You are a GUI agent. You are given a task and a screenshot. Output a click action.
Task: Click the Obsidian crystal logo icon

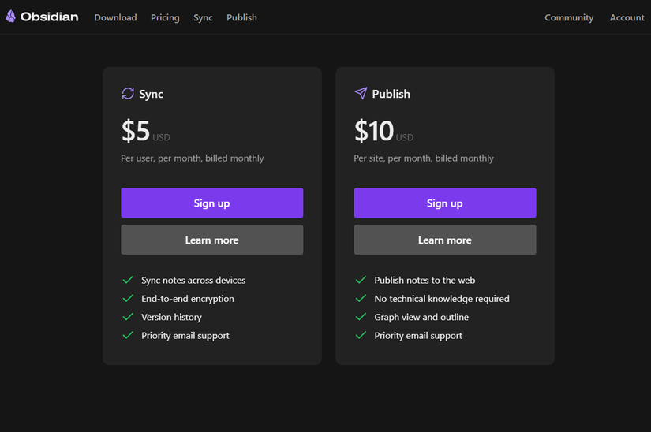click(x=10, y=17)
